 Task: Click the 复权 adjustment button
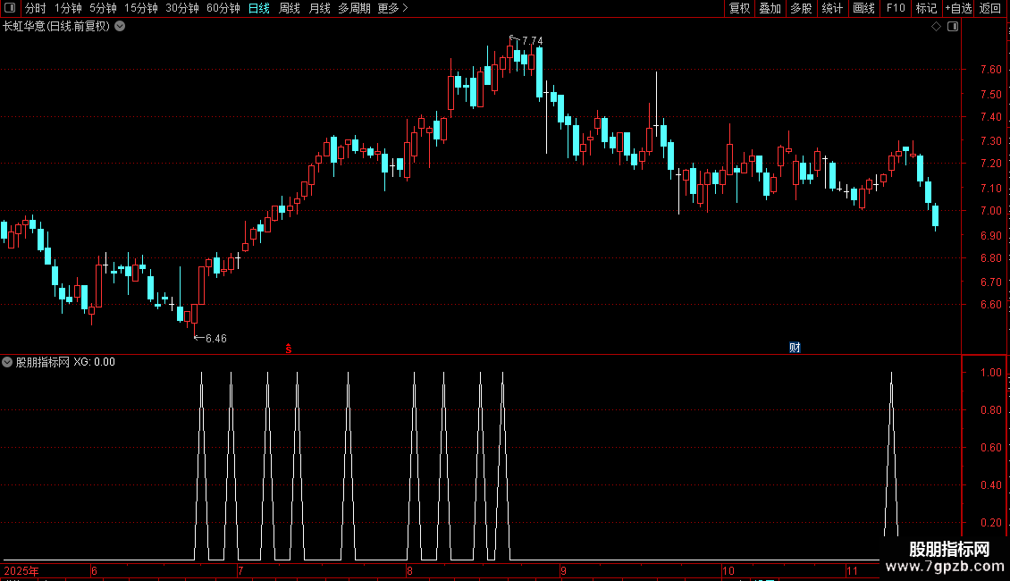(x=739, y=8)
